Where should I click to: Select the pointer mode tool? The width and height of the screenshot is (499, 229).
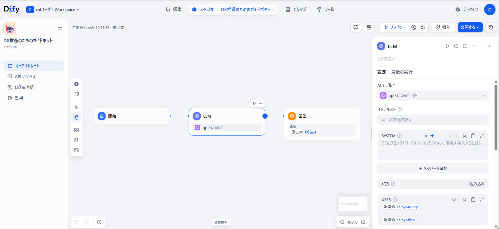76,107
